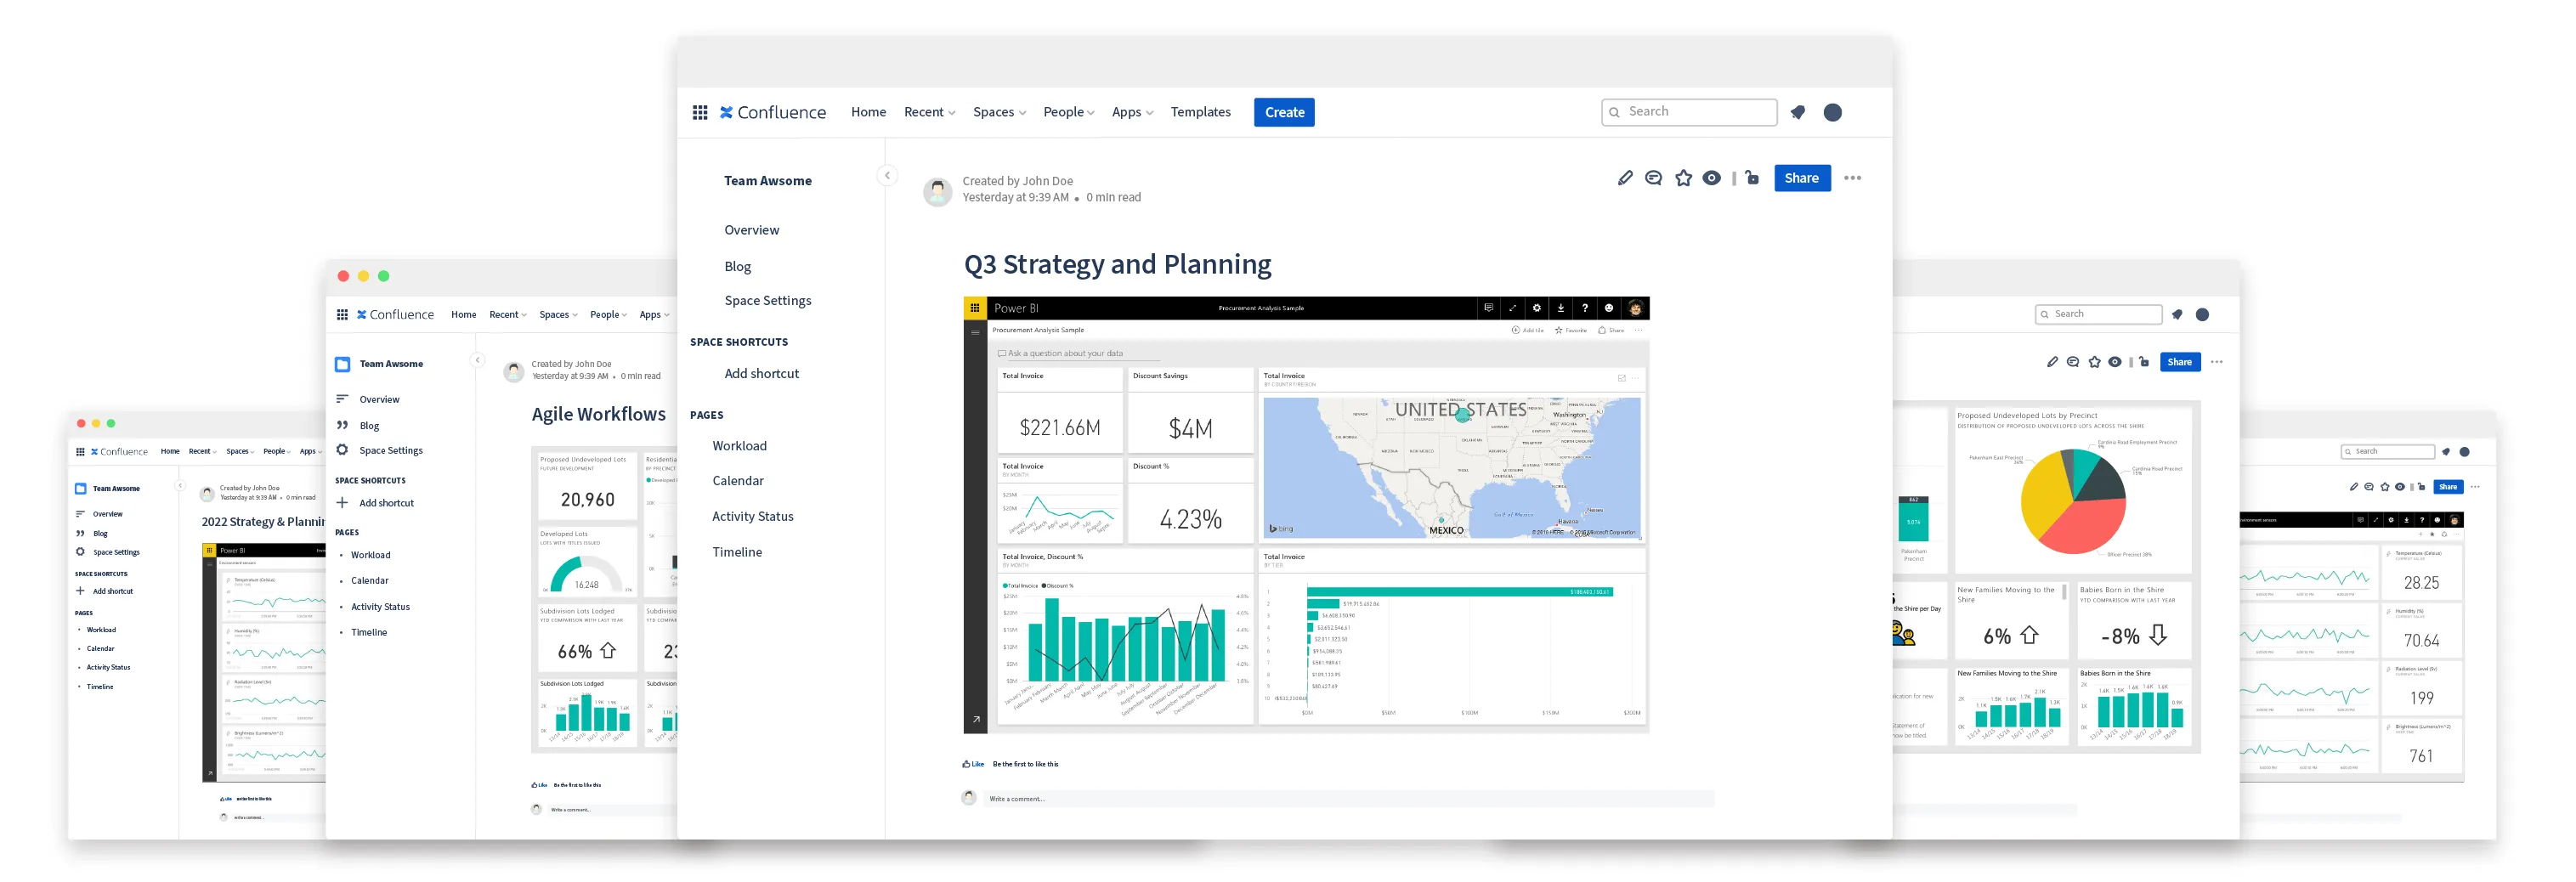This screenshot has width=2576, height=882.
Task: Open notifications bell in the Q3 Strategy window
Action: click(1797, 112)
